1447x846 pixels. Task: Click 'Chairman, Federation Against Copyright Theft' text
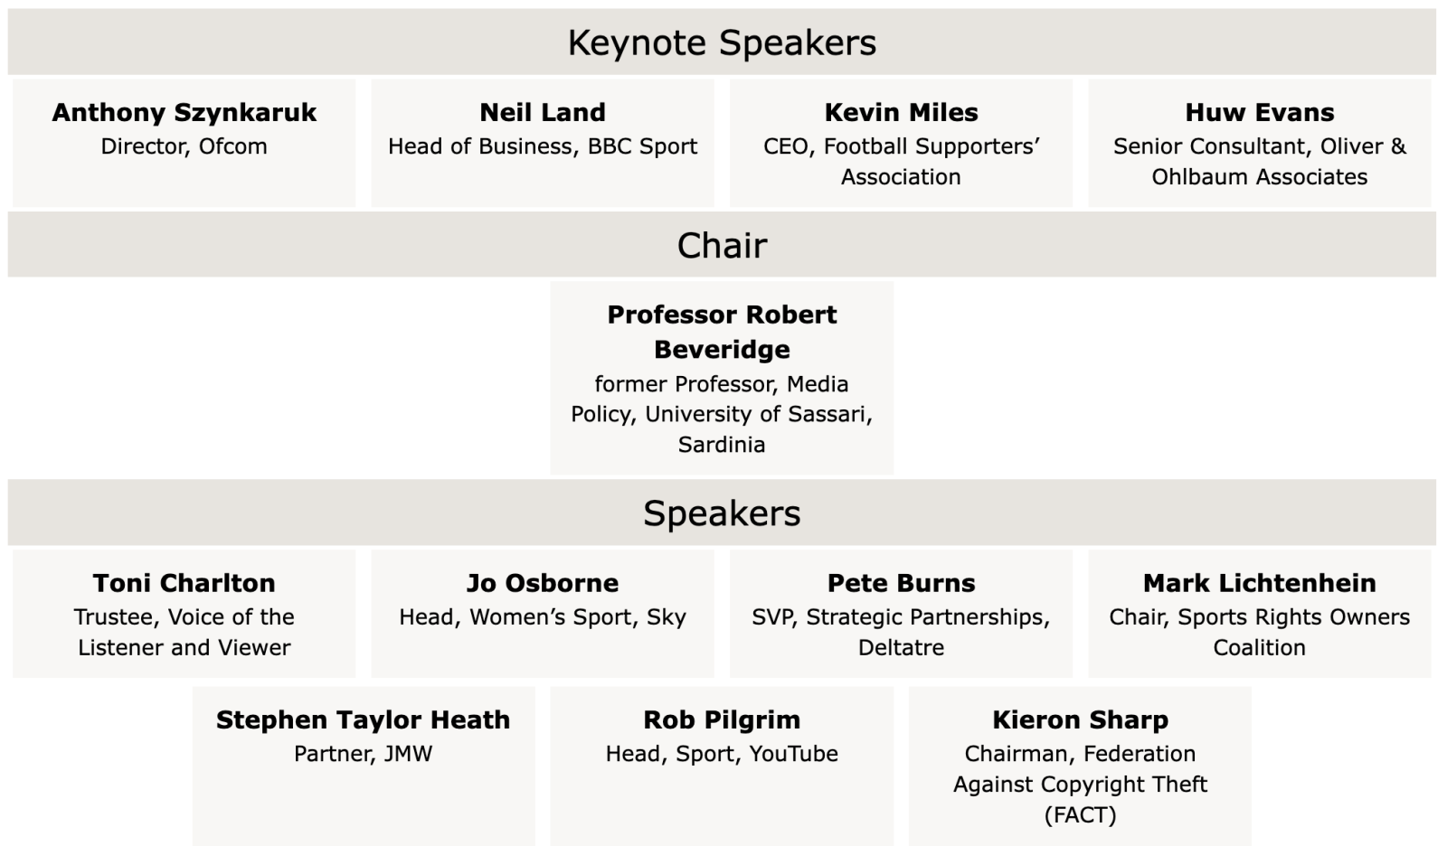pos(1080,769)
